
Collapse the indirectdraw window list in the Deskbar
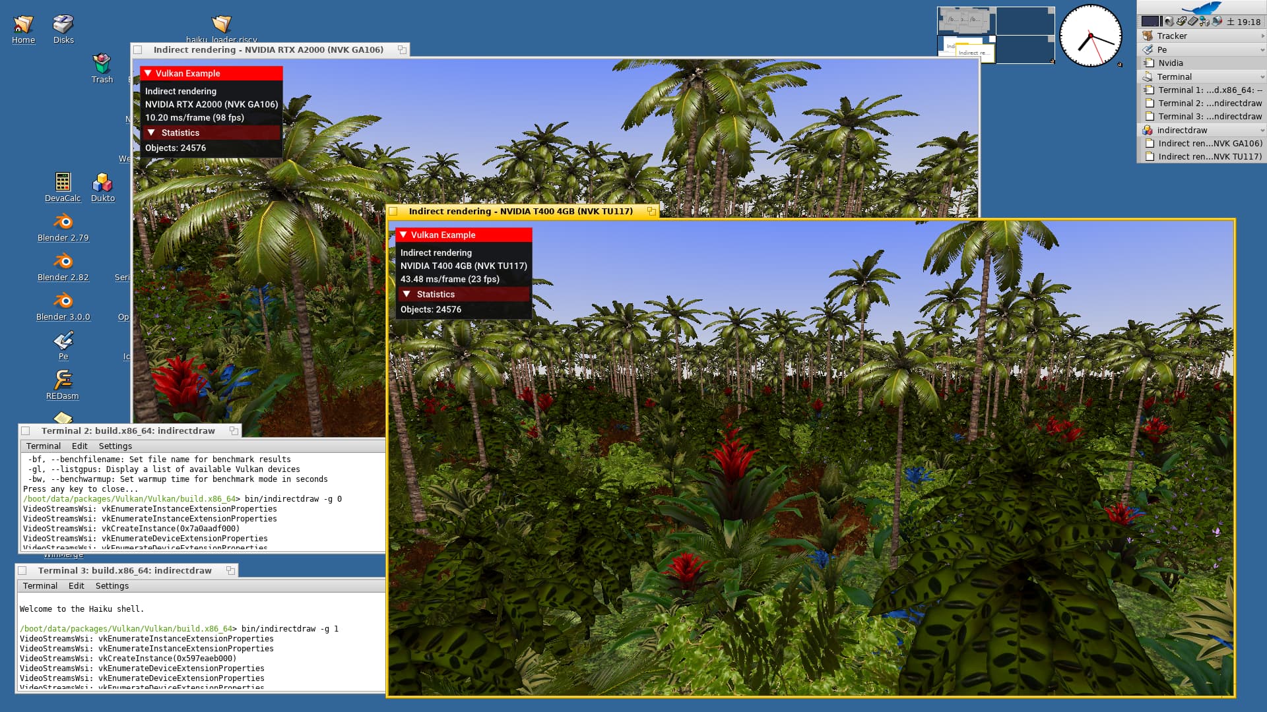click(1262, 131)
